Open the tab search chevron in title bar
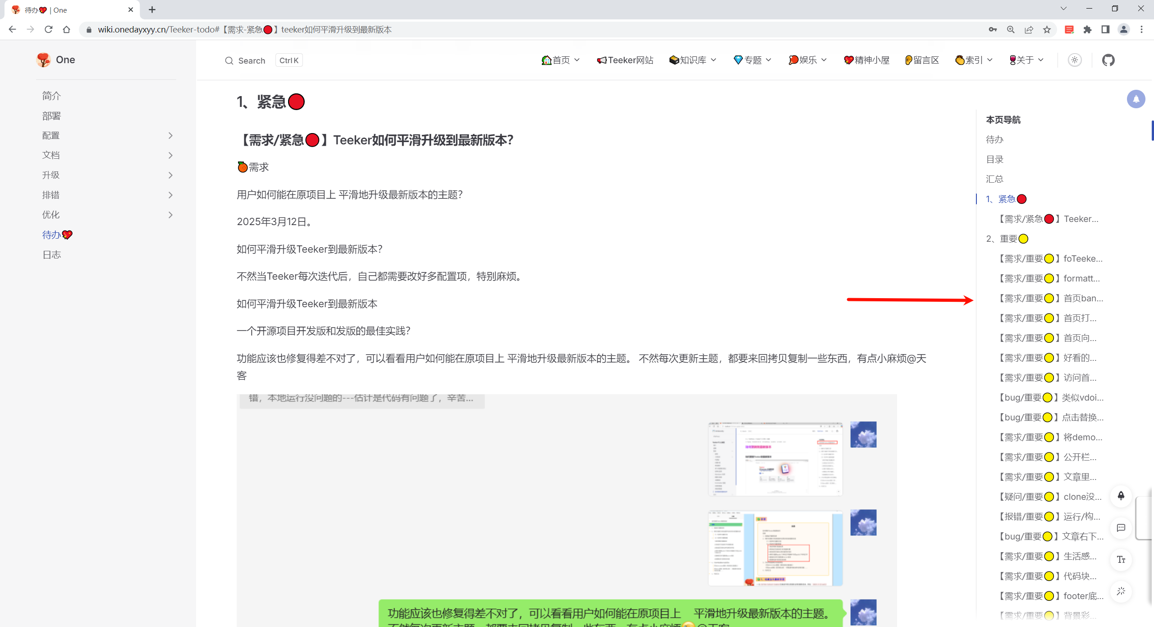Image resolution: width=1154 pixels, height=627 pixels. tap(1063, 9)
